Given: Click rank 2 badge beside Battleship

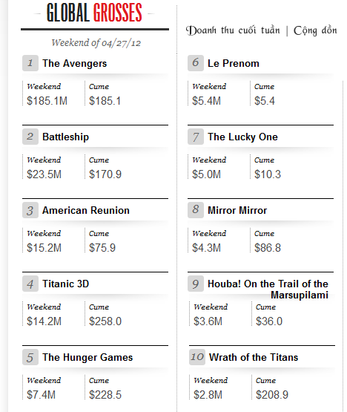Looking at the screenshot, I should click(x=30, y=137).
